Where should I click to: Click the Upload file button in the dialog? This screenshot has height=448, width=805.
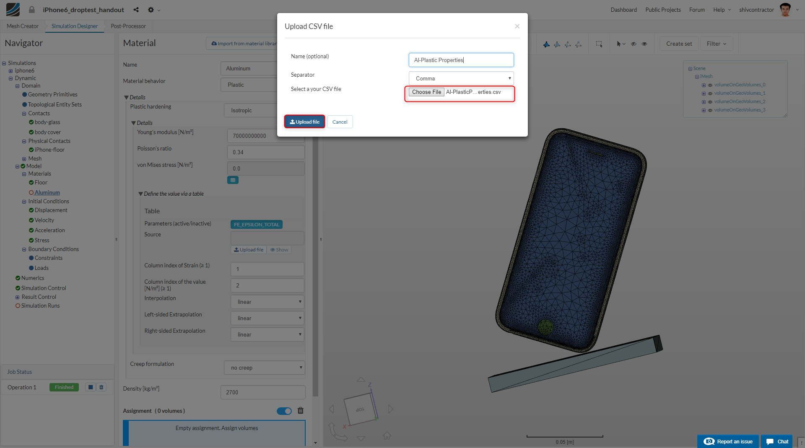pyautogui.click(x=304, y=122)
